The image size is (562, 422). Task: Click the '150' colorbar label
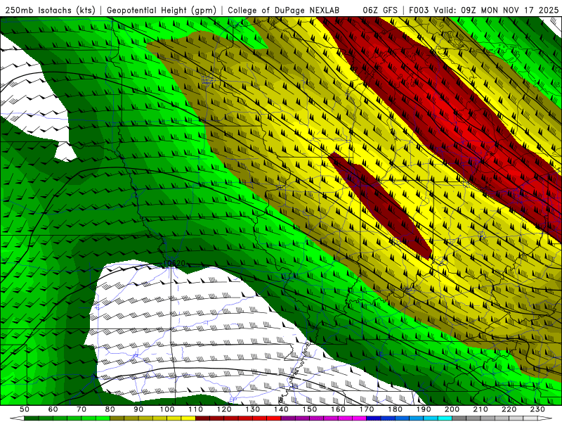coord(310,409)
